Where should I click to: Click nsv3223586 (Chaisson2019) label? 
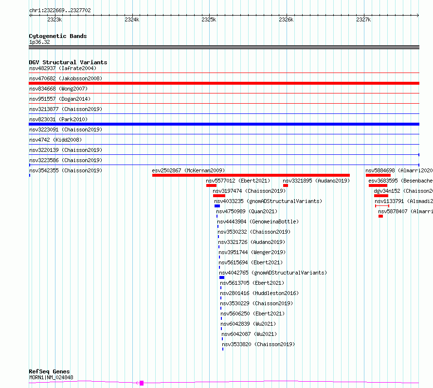pos(66,160)
